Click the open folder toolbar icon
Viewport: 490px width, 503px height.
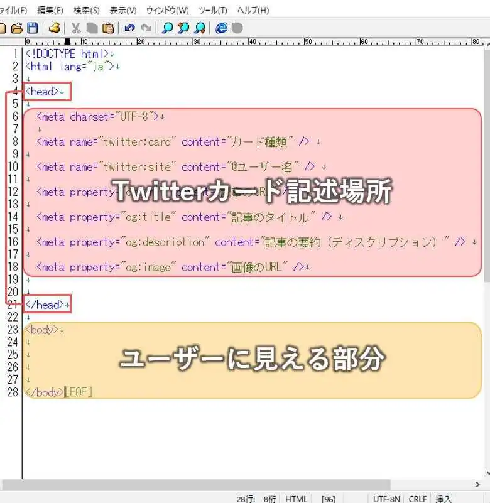click(x=17, y=28)
